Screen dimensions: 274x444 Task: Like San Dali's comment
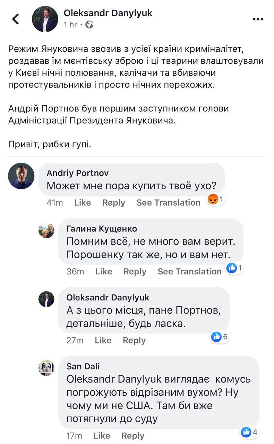102,435
